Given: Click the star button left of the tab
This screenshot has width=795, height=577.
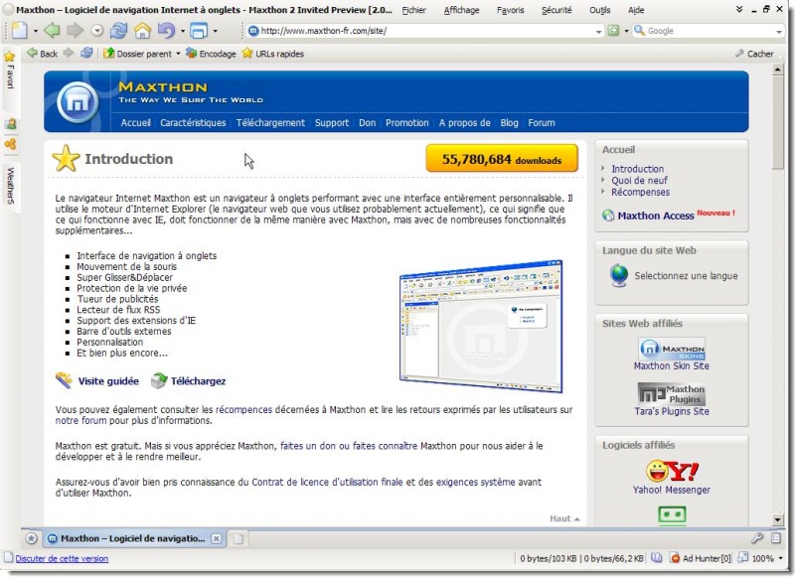Looking at the screenshot, I should 32,538.
